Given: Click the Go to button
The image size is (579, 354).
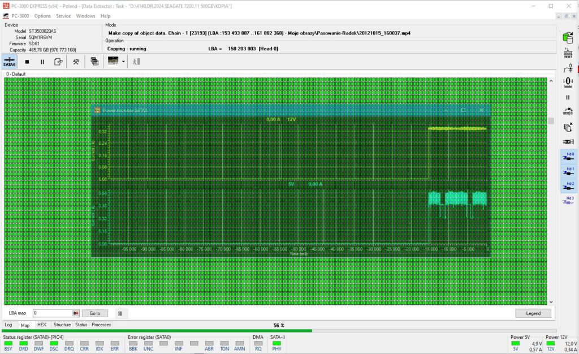Looking at the screenshot, I should point(94,313).
